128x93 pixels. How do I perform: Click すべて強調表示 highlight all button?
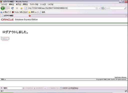(x=52, y=88)
